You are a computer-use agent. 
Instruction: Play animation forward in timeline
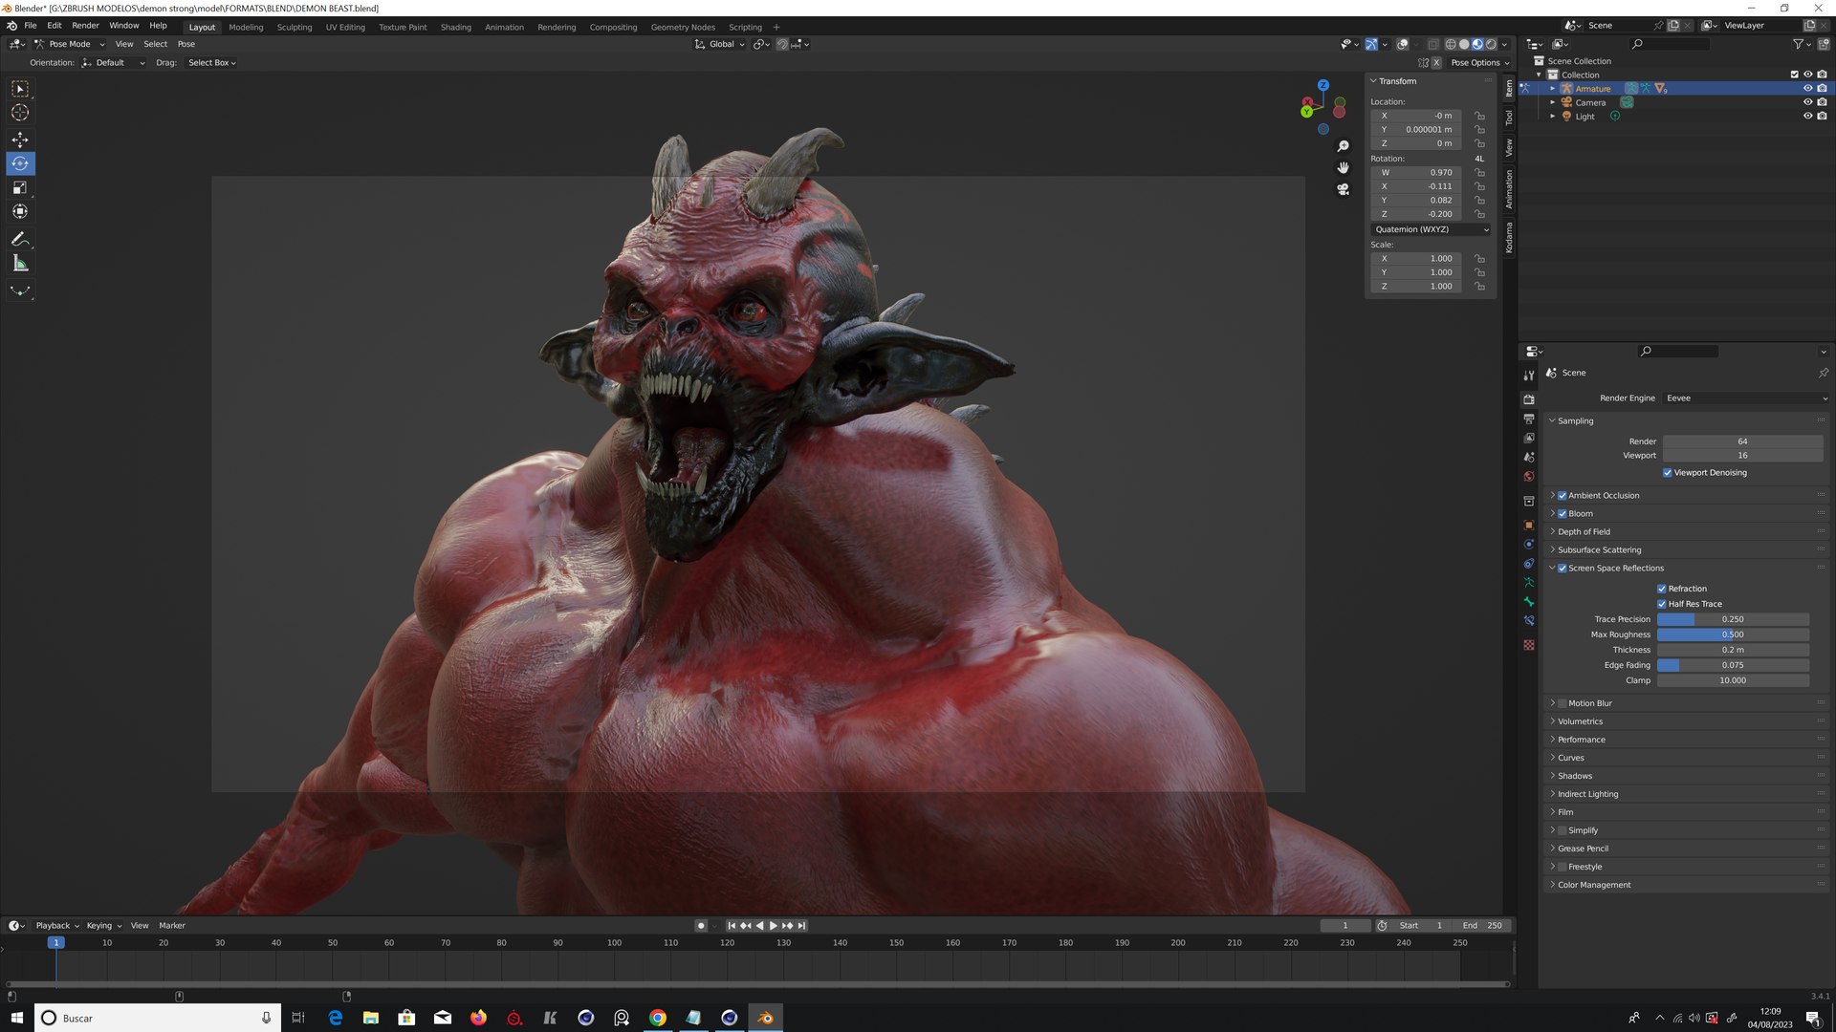[x=774, y=925]
